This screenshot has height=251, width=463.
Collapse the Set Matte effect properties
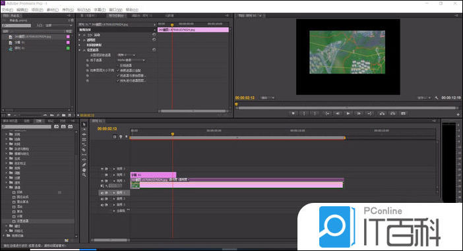click(80, 50)
